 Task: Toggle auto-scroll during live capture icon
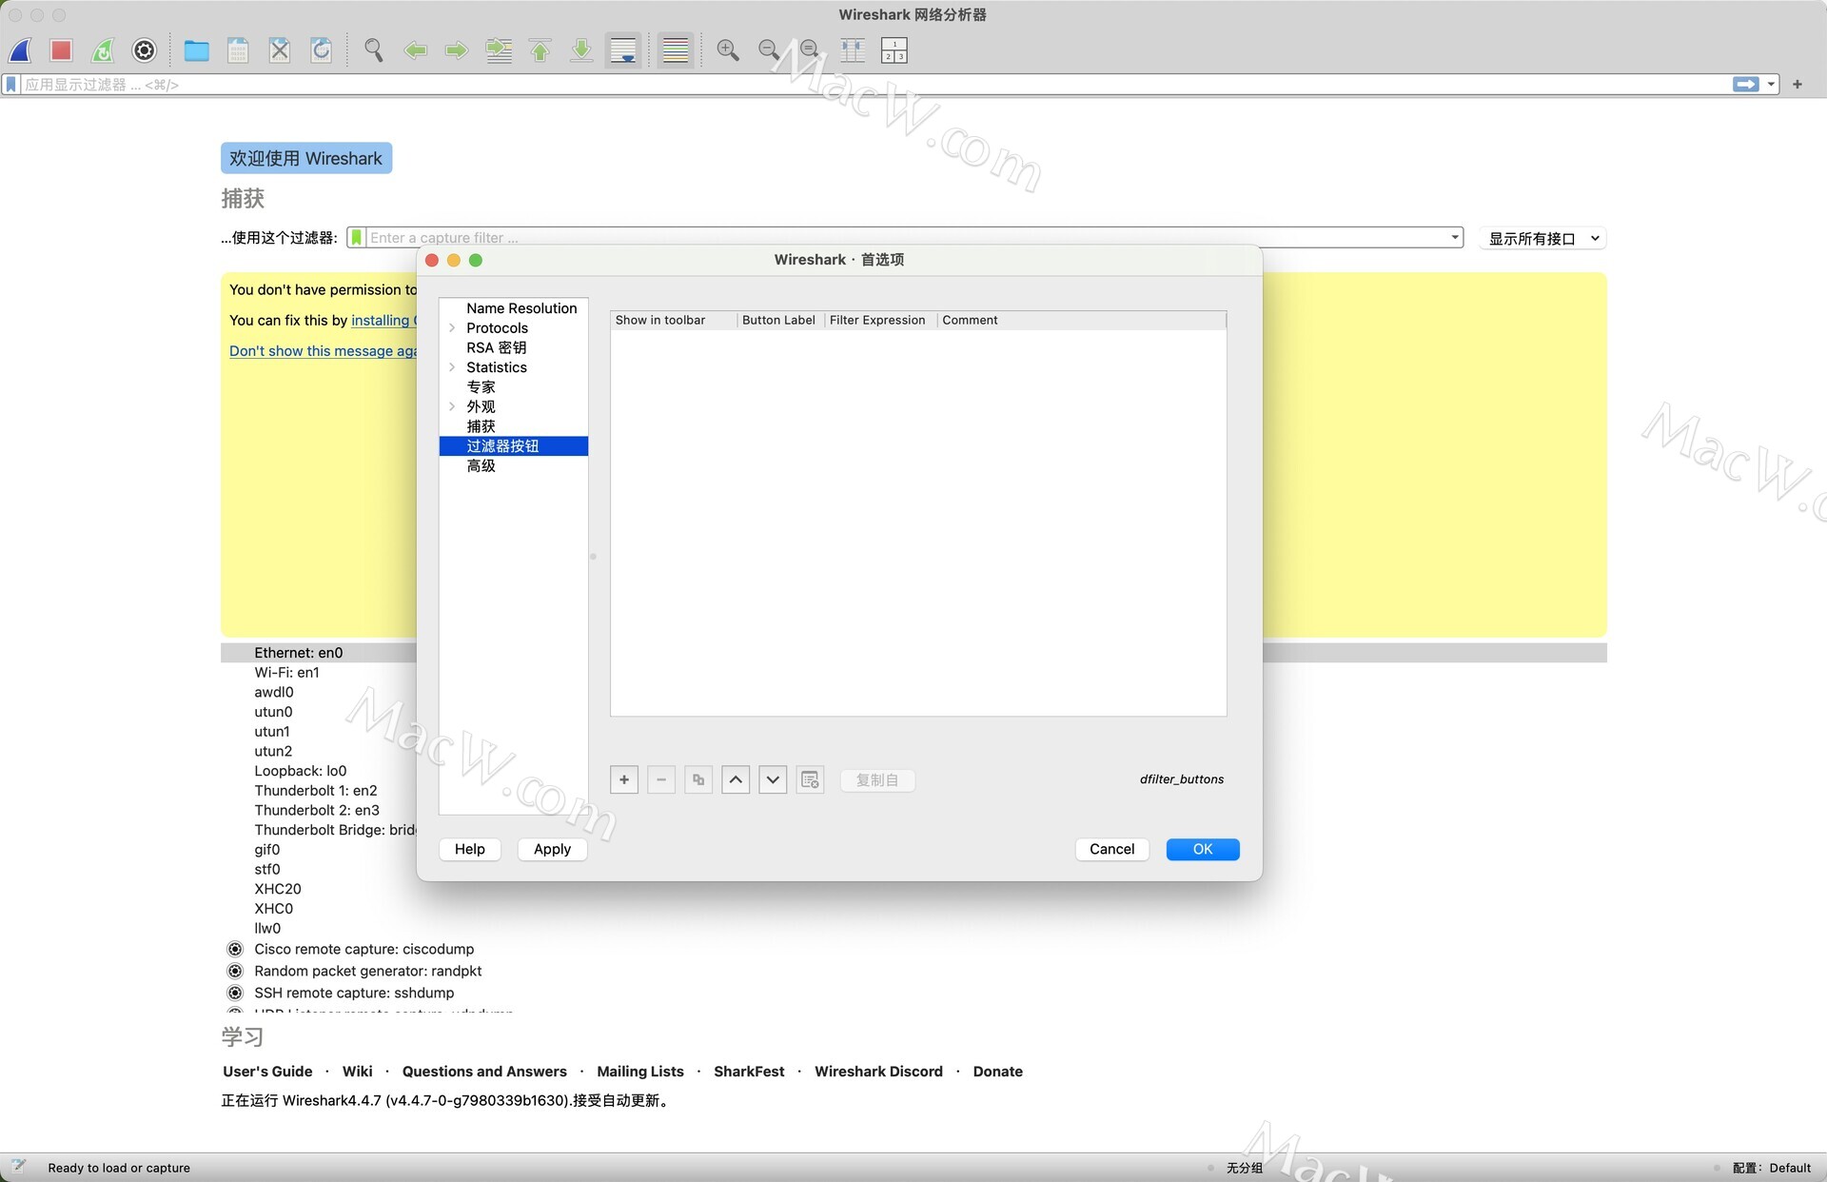point(623,49)
